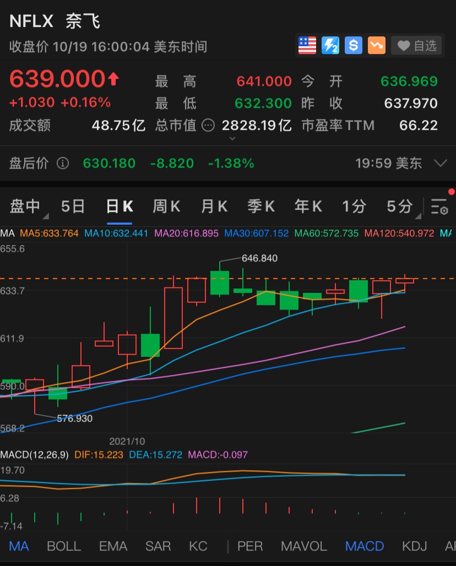
Task: Tap info icon next to 盘后价
Action: [63, 163]
